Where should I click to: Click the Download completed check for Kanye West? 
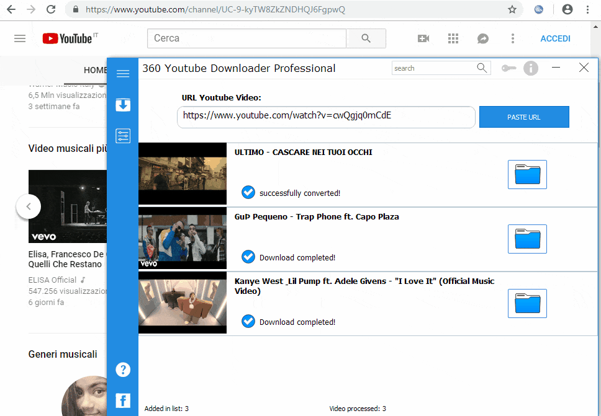[248, 321]
